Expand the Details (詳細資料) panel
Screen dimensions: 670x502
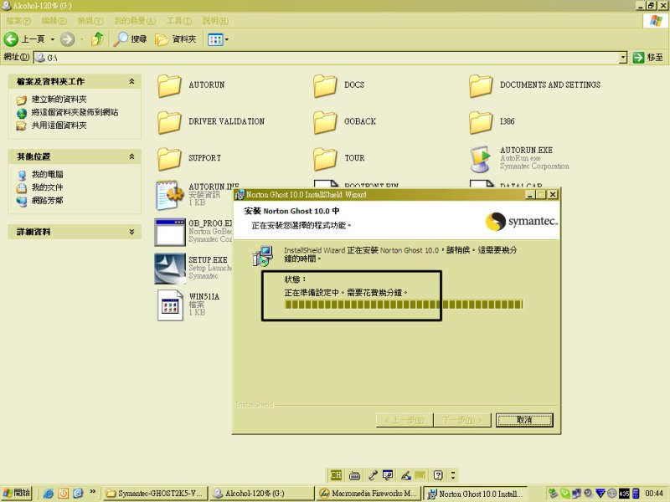point(131,232)
